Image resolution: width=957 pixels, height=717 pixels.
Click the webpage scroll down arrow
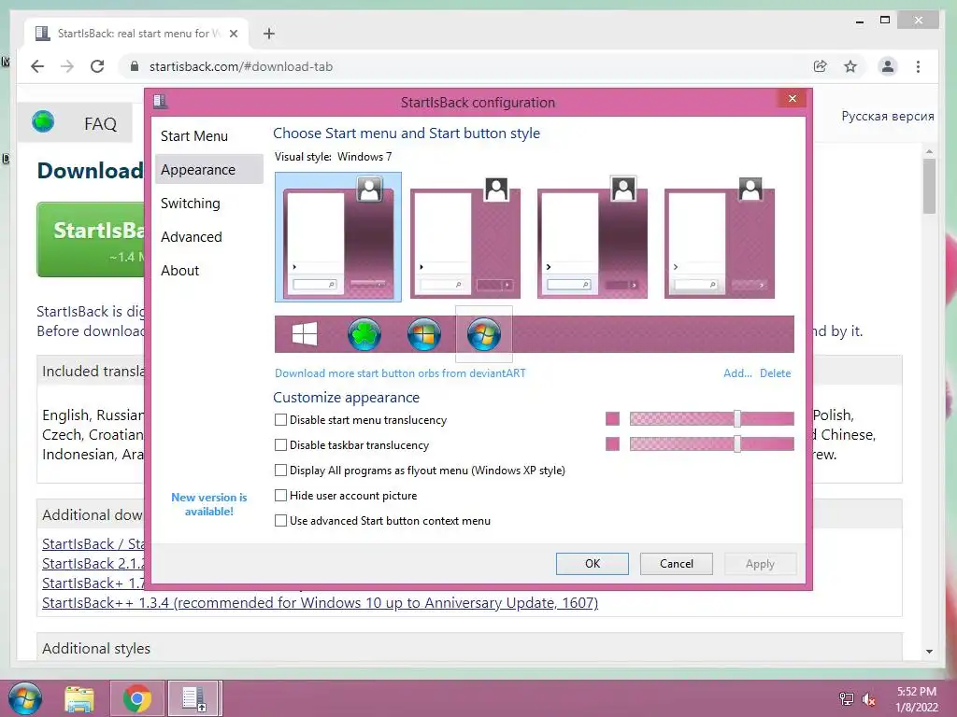(929, 651)
